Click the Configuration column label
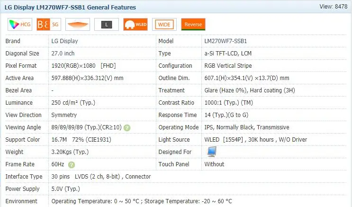Viewport: 352px width, 207px height. point(175,66)
